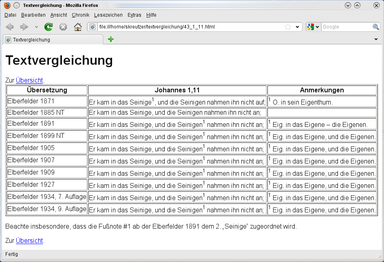Follow the bottom Übersicht link
Image resolution: width=384 pixels, height=262 pixels.
tap(29, 240)
